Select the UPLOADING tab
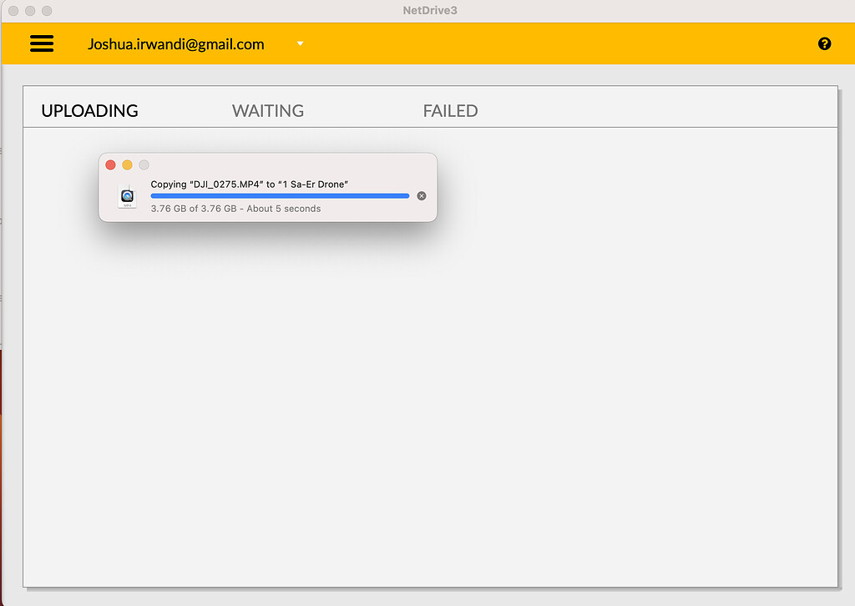The image size is (855, 606). pos(89,109)
